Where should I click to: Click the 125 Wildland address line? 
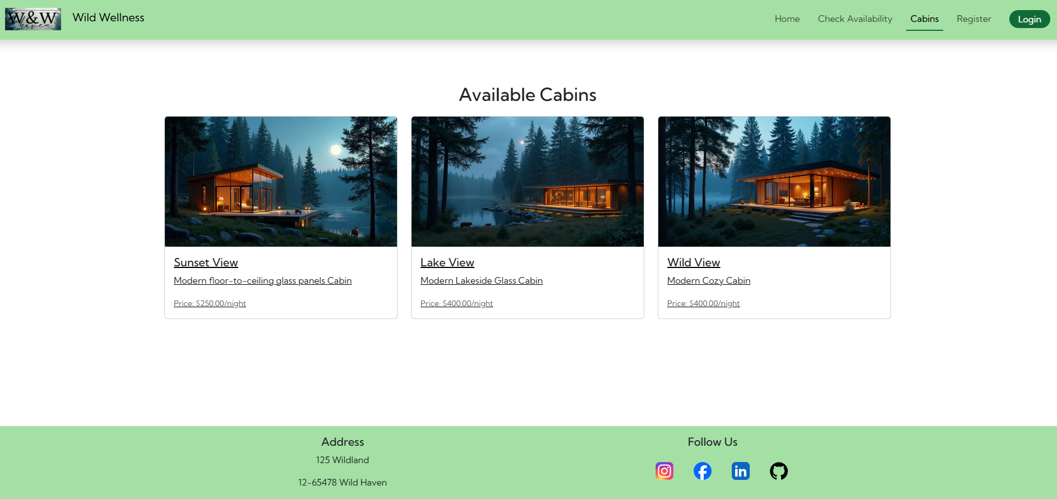343,460
